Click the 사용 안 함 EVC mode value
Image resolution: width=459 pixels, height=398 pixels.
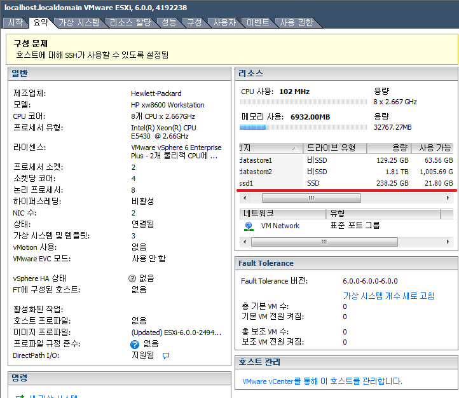[149, 258]
